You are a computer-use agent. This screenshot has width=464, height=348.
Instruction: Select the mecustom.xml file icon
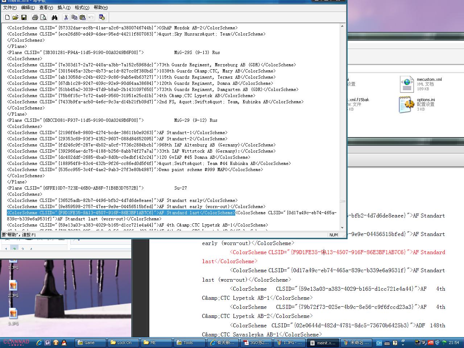tap(407, 84)
